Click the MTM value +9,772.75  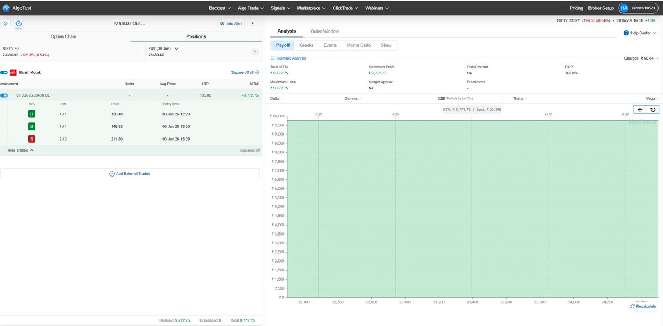pyautogui.click(x=250, y=95)
